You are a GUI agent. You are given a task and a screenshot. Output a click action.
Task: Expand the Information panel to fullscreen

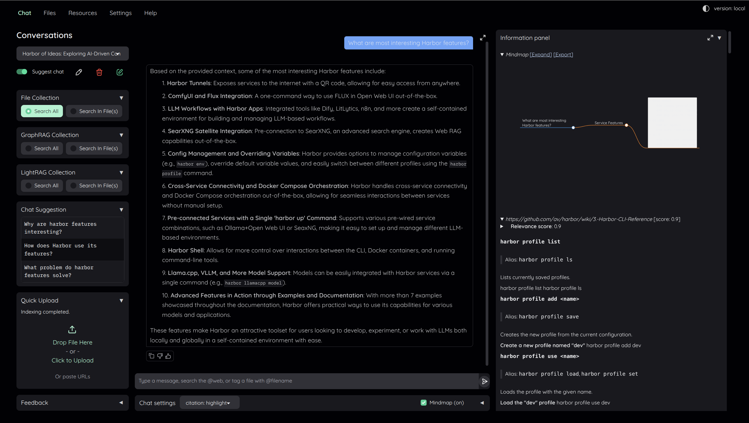(x=710, y=38)
